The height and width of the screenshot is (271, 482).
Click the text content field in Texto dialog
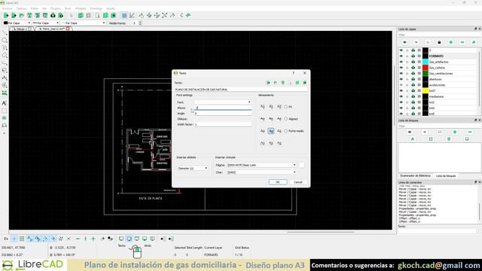click(241, 90)
